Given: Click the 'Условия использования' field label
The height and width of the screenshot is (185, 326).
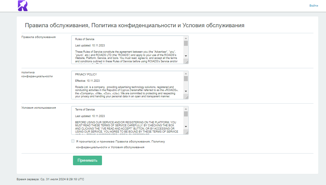Looking at the screenshot, I should (39, 108).
